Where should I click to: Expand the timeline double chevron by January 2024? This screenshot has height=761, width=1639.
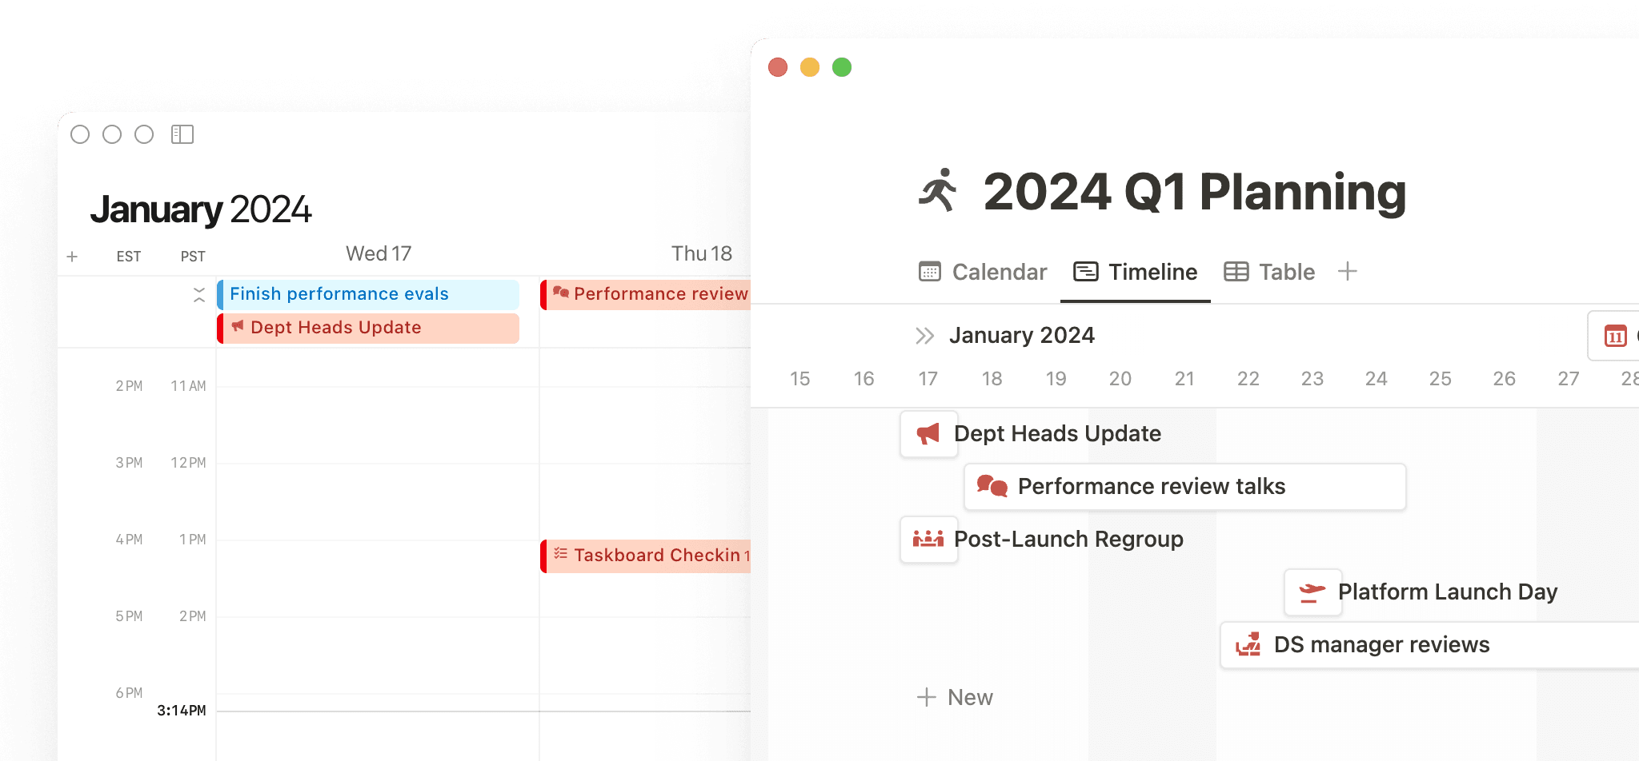click(x=924, y=336)
